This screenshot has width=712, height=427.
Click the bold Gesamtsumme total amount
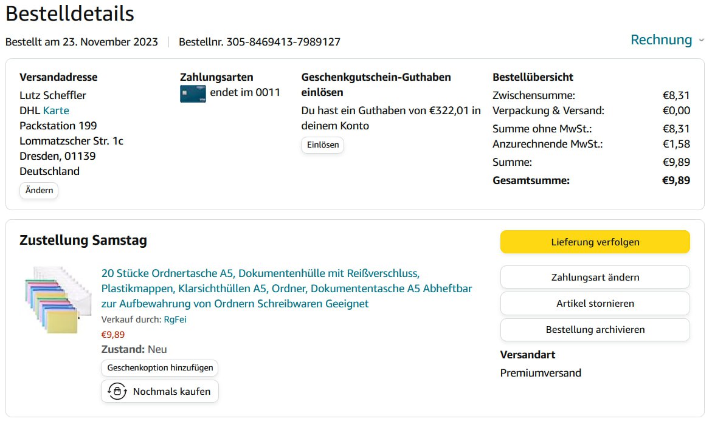pyautogui.click(x=676, y=180)
